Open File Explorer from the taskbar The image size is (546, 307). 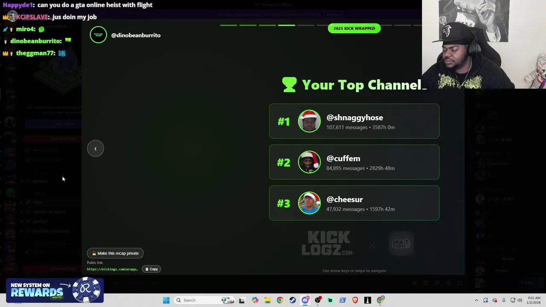click(x=267, y=300)
